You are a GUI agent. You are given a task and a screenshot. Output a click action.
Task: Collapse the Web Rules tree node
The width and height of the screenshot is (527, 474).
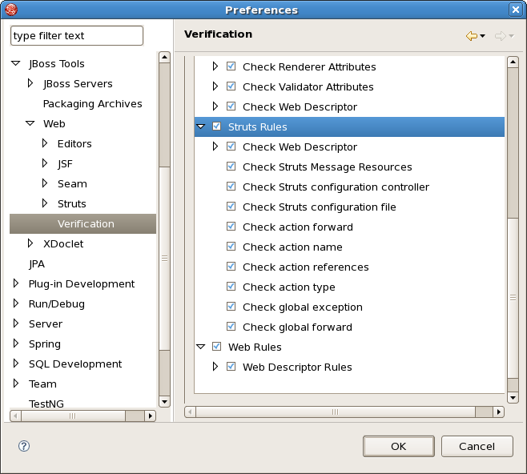coord(201,347)
